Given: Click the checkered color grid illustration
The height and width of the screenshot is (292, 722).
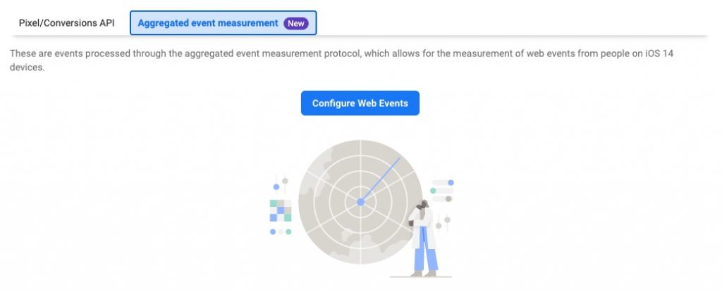Looking at the screenshot, I should pos(281,210).
